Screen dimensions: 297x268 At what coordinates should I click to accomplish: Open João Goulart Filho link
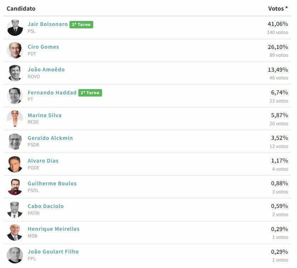[x=53, y=252]
